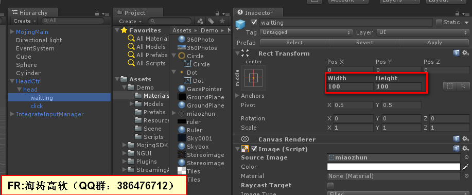Viewport: 472px width, 195px height.
Task: Click the prefab Apply button
Action: [x=434, y=42]
